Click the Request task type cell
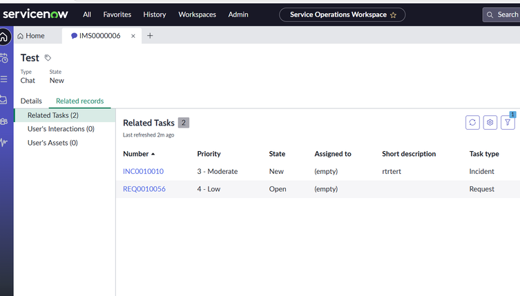 [x=481, y=189]
